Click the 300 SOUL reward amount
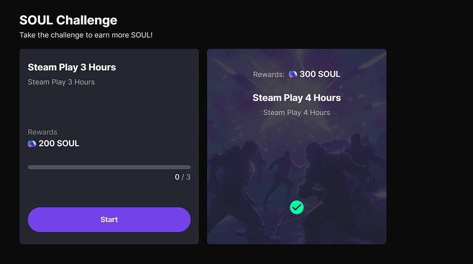 320,74
